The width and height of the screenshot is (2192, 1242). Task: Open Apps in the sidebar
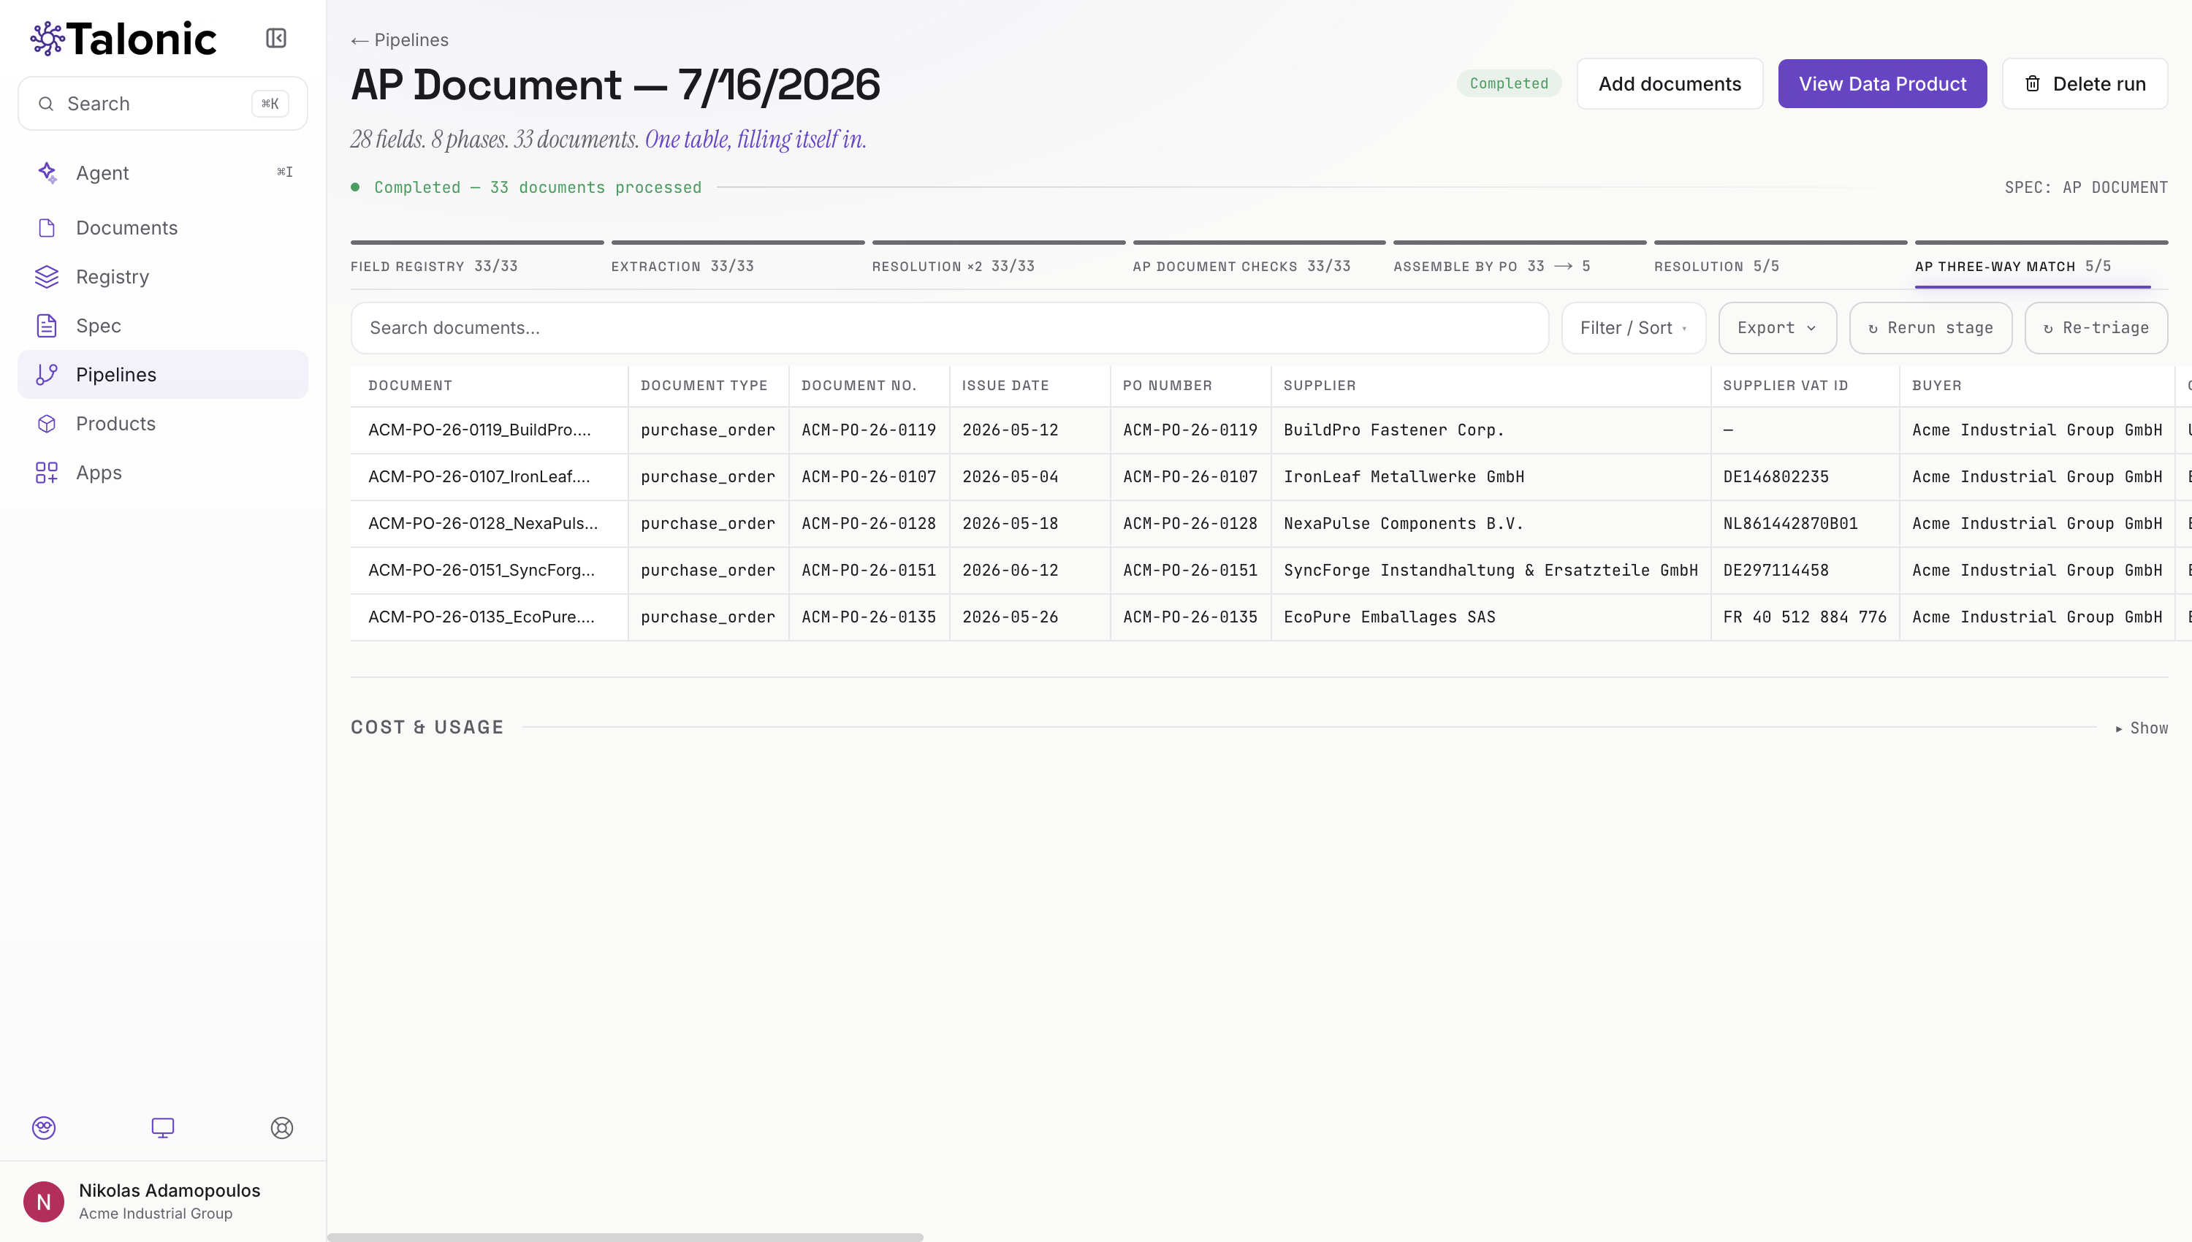click(x=163, y=473)
